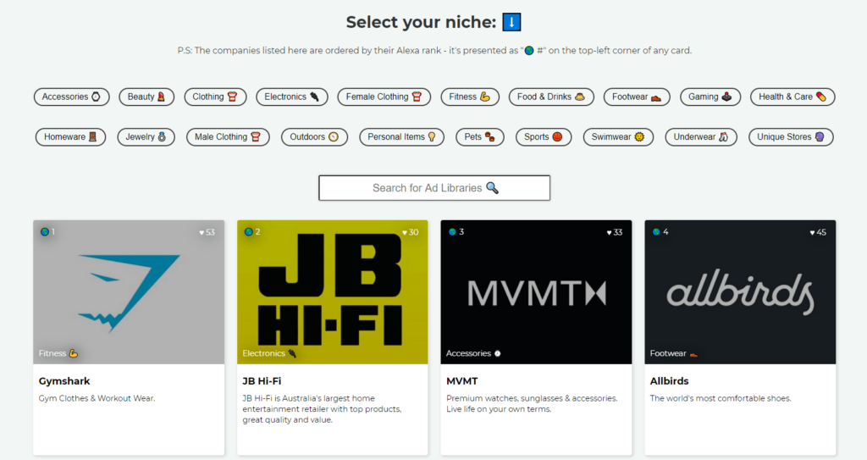Click the Fitness tag on Gymshark card
This screenshot has width=867, height=460.
pos(58,353)
